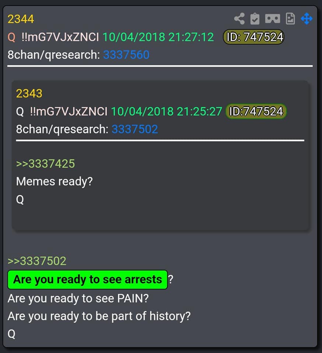Click the VR goggles icon
This screenshot has width=322, height=353.
[273, 19]
